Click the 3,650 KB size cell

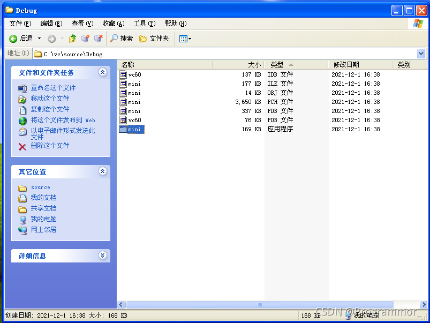coord(248,102)
